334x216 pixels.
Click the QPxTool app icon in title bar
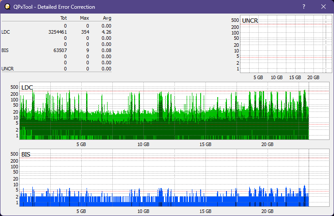click(7, 7)
